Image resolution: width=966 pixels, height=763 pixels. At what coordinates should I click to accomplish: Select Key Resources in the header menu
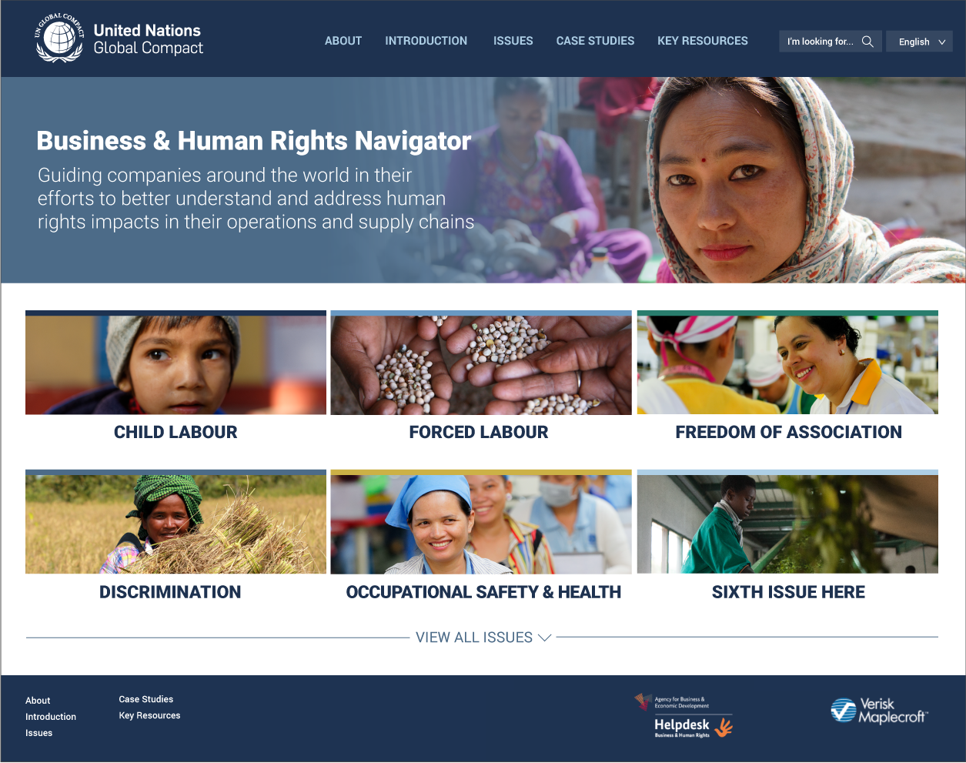pyautogui.click(x=703, y=41)
